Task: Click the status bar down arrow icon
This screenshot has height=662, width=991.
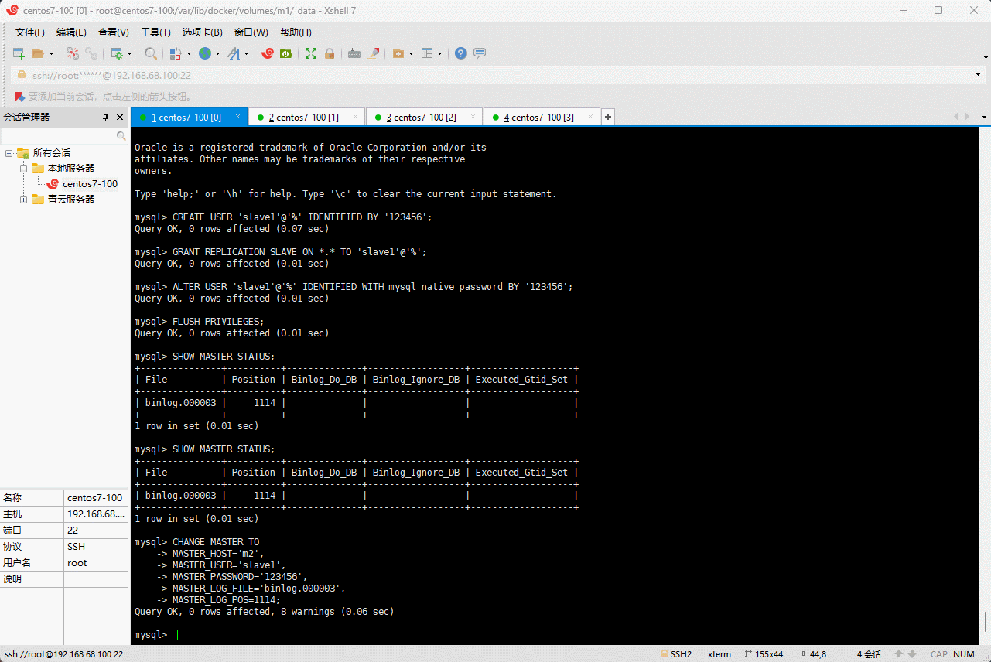Action: [912, 654]
